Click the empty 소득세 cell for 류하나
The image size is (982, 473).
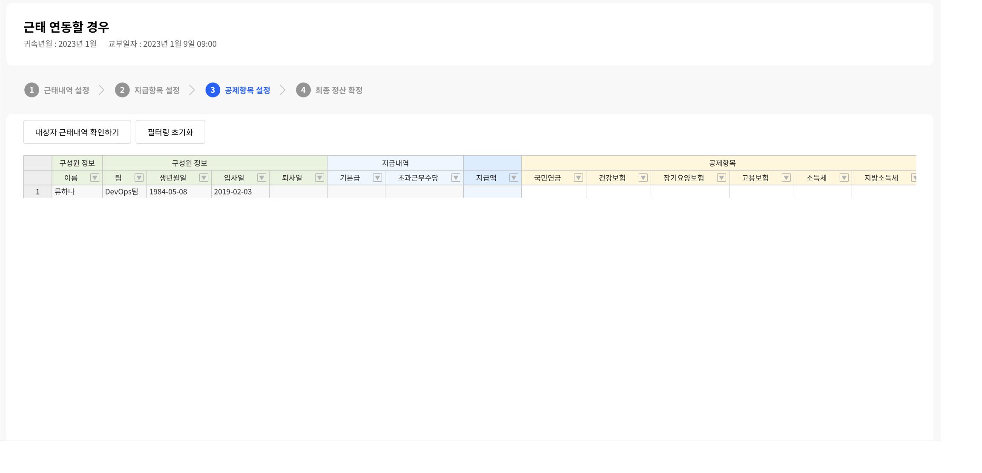(x=823, y=192)
